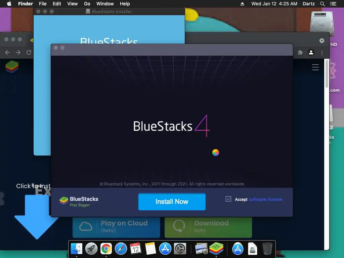Open App Store icon beside the disk image in Dock
This screenshot has height=258, width=344.
coord(238,249)
